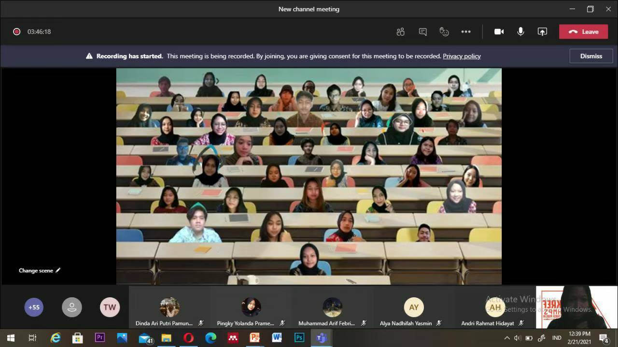
Task: Select Dinda Ari Putri participant tile
Action: coord(169,307)
